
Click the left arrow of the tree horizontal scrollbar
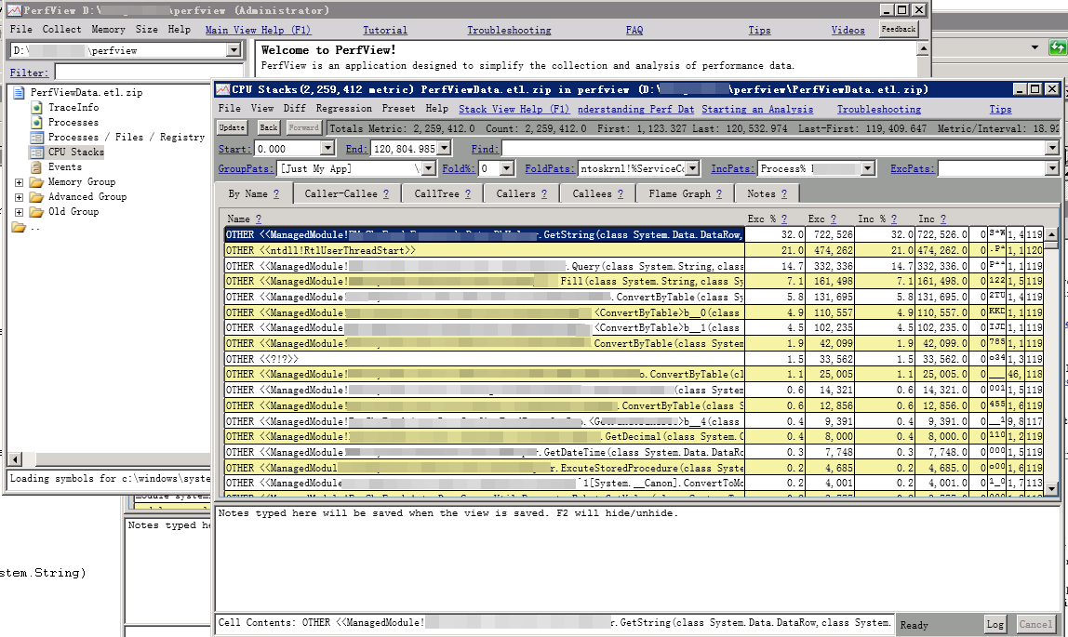tap(15, 458)
